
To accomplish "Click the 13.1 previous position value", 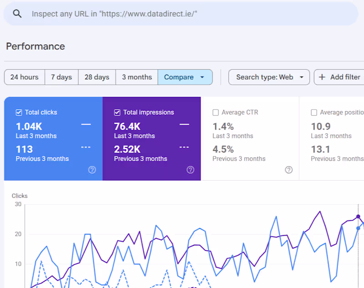I will (320, 149).
